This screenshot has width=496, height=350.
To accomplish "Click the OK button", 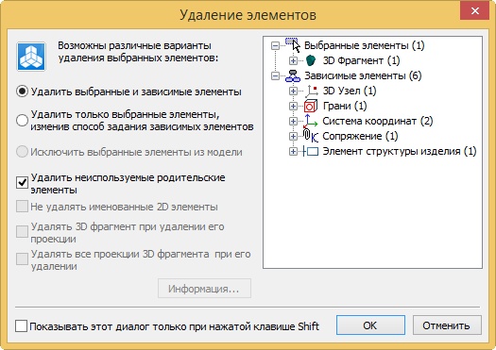I will pos(370,325).
